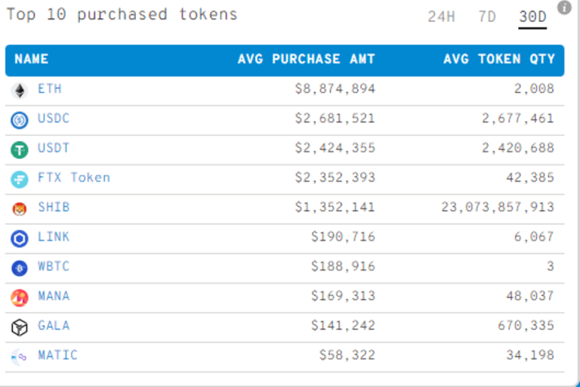Sort by the NAME column header
580x387 pixels.
click(32, 59)
